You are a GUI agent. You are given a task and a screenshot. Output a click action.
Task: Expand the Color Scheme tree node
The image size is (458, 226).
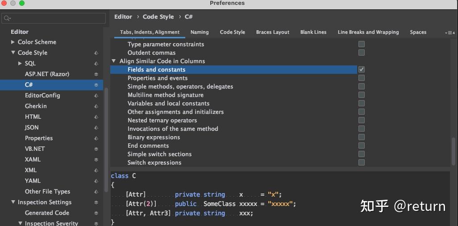point(13,42)
